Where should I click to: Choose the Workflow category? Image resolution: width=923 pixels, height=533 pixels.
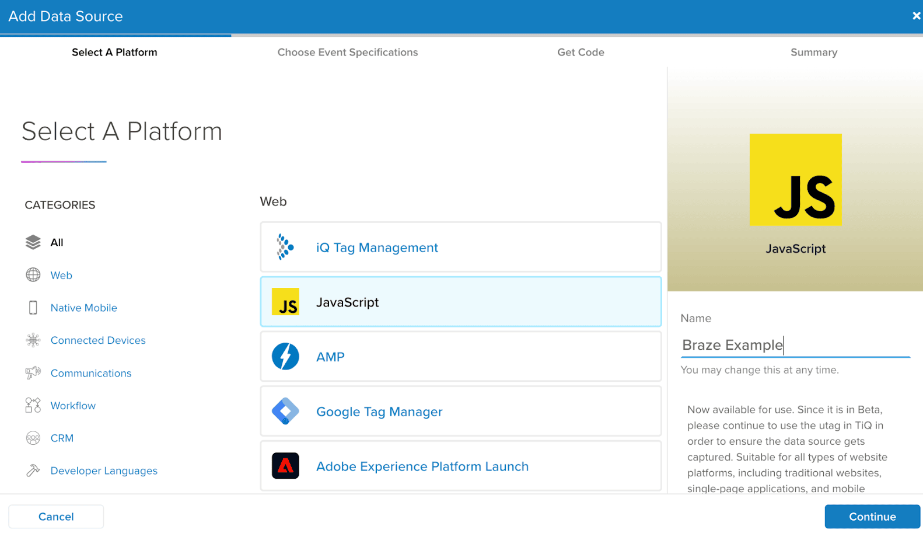tap(73, 406)
